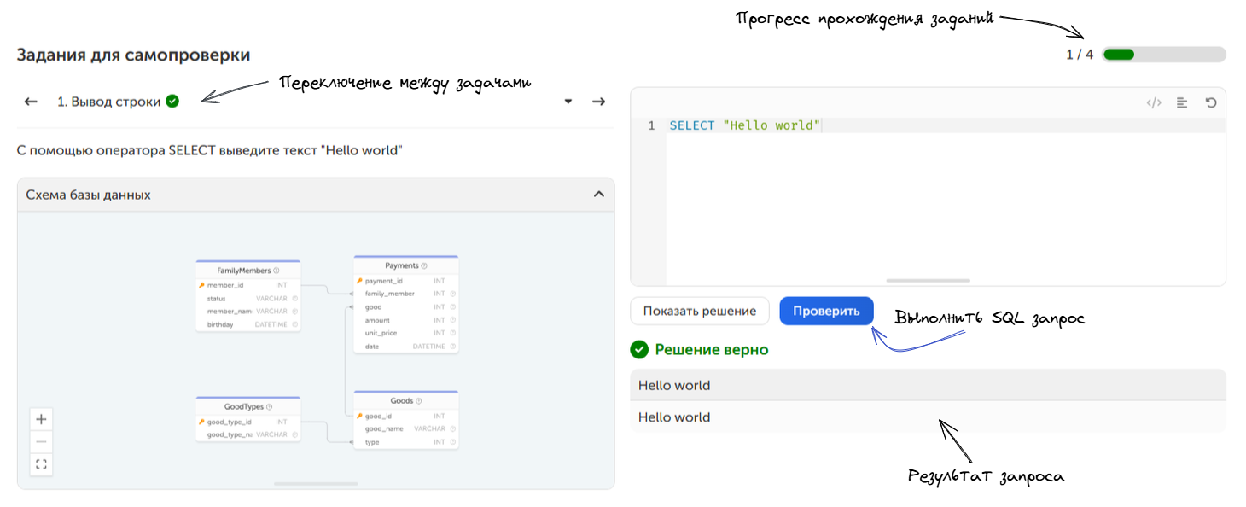Collapse the 'Схема базы данных' panel
The image size is (1246, 507).
click(598, 195)
